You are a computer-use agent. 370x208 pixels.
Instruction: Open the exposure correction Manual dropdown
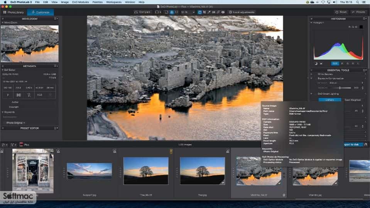tap(346, 83)
